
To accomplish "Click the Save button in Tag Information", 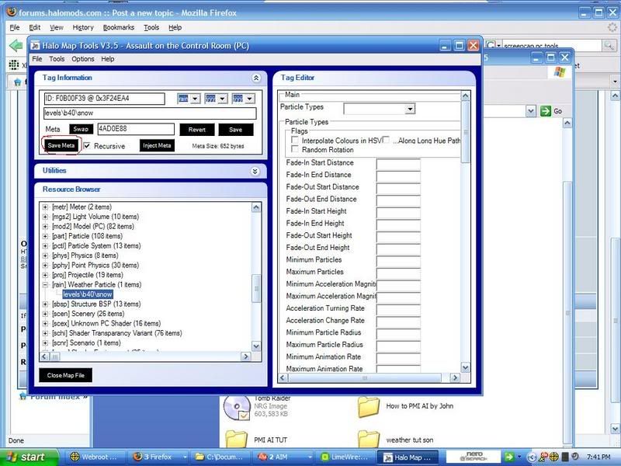I will point(235,130).
